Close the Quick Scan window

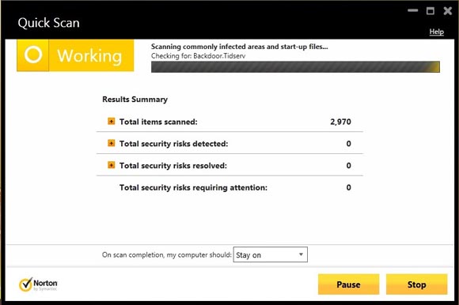click(x=448, y=11)
